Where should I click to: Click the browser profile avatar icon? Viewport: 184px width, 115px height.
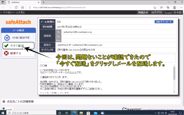[x=174, y=7]
